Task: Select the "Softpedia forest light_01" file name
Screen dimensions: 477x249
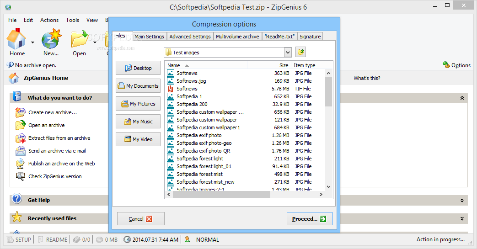Action: (x=204, y=166)
